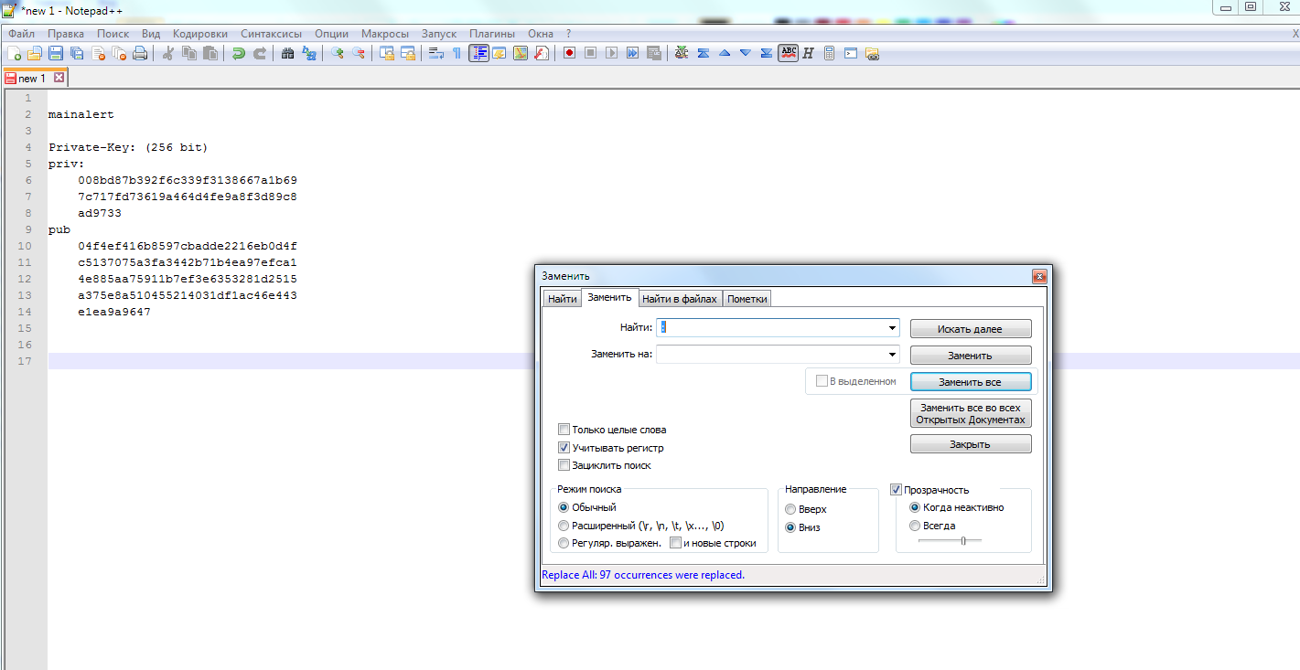Choose 'Когда неактивно' transparency option
The height and width of the screenshot is (670, 1300).
tap(915, 507)
